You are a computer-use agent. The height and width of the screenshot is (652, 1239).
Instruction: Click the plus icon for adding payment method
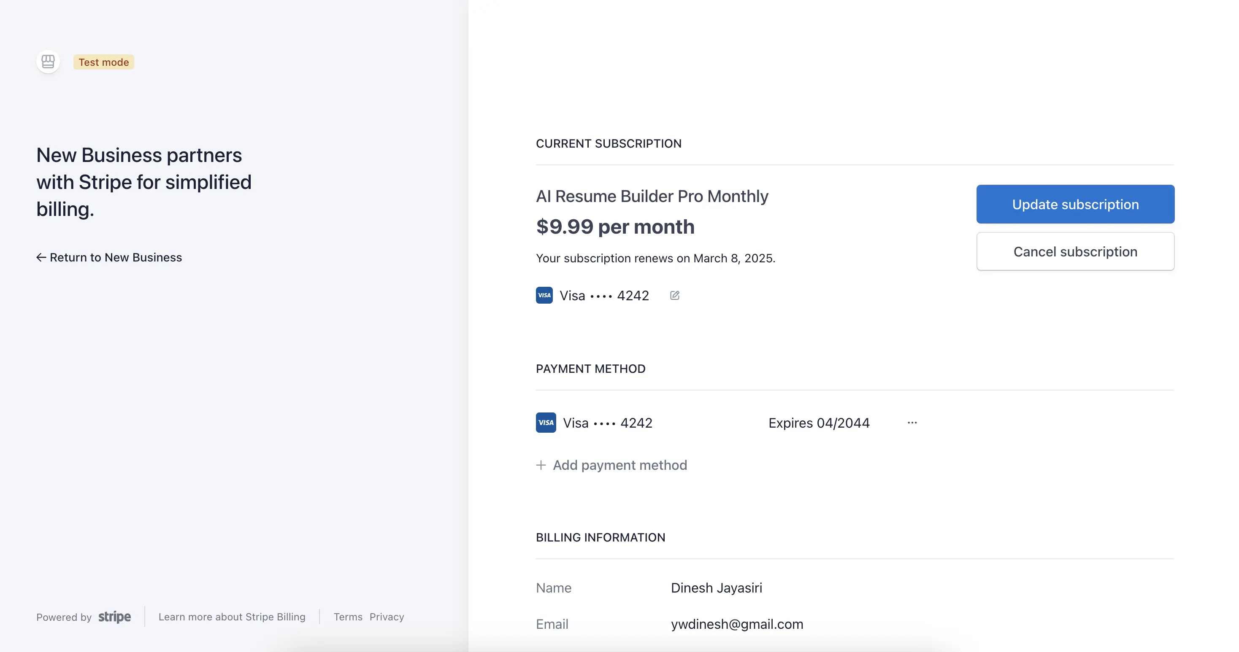[541, 465]
